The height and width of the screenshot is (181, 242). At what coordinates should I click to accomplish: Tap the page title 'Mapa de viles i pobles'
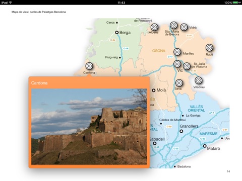pos(39,12)
